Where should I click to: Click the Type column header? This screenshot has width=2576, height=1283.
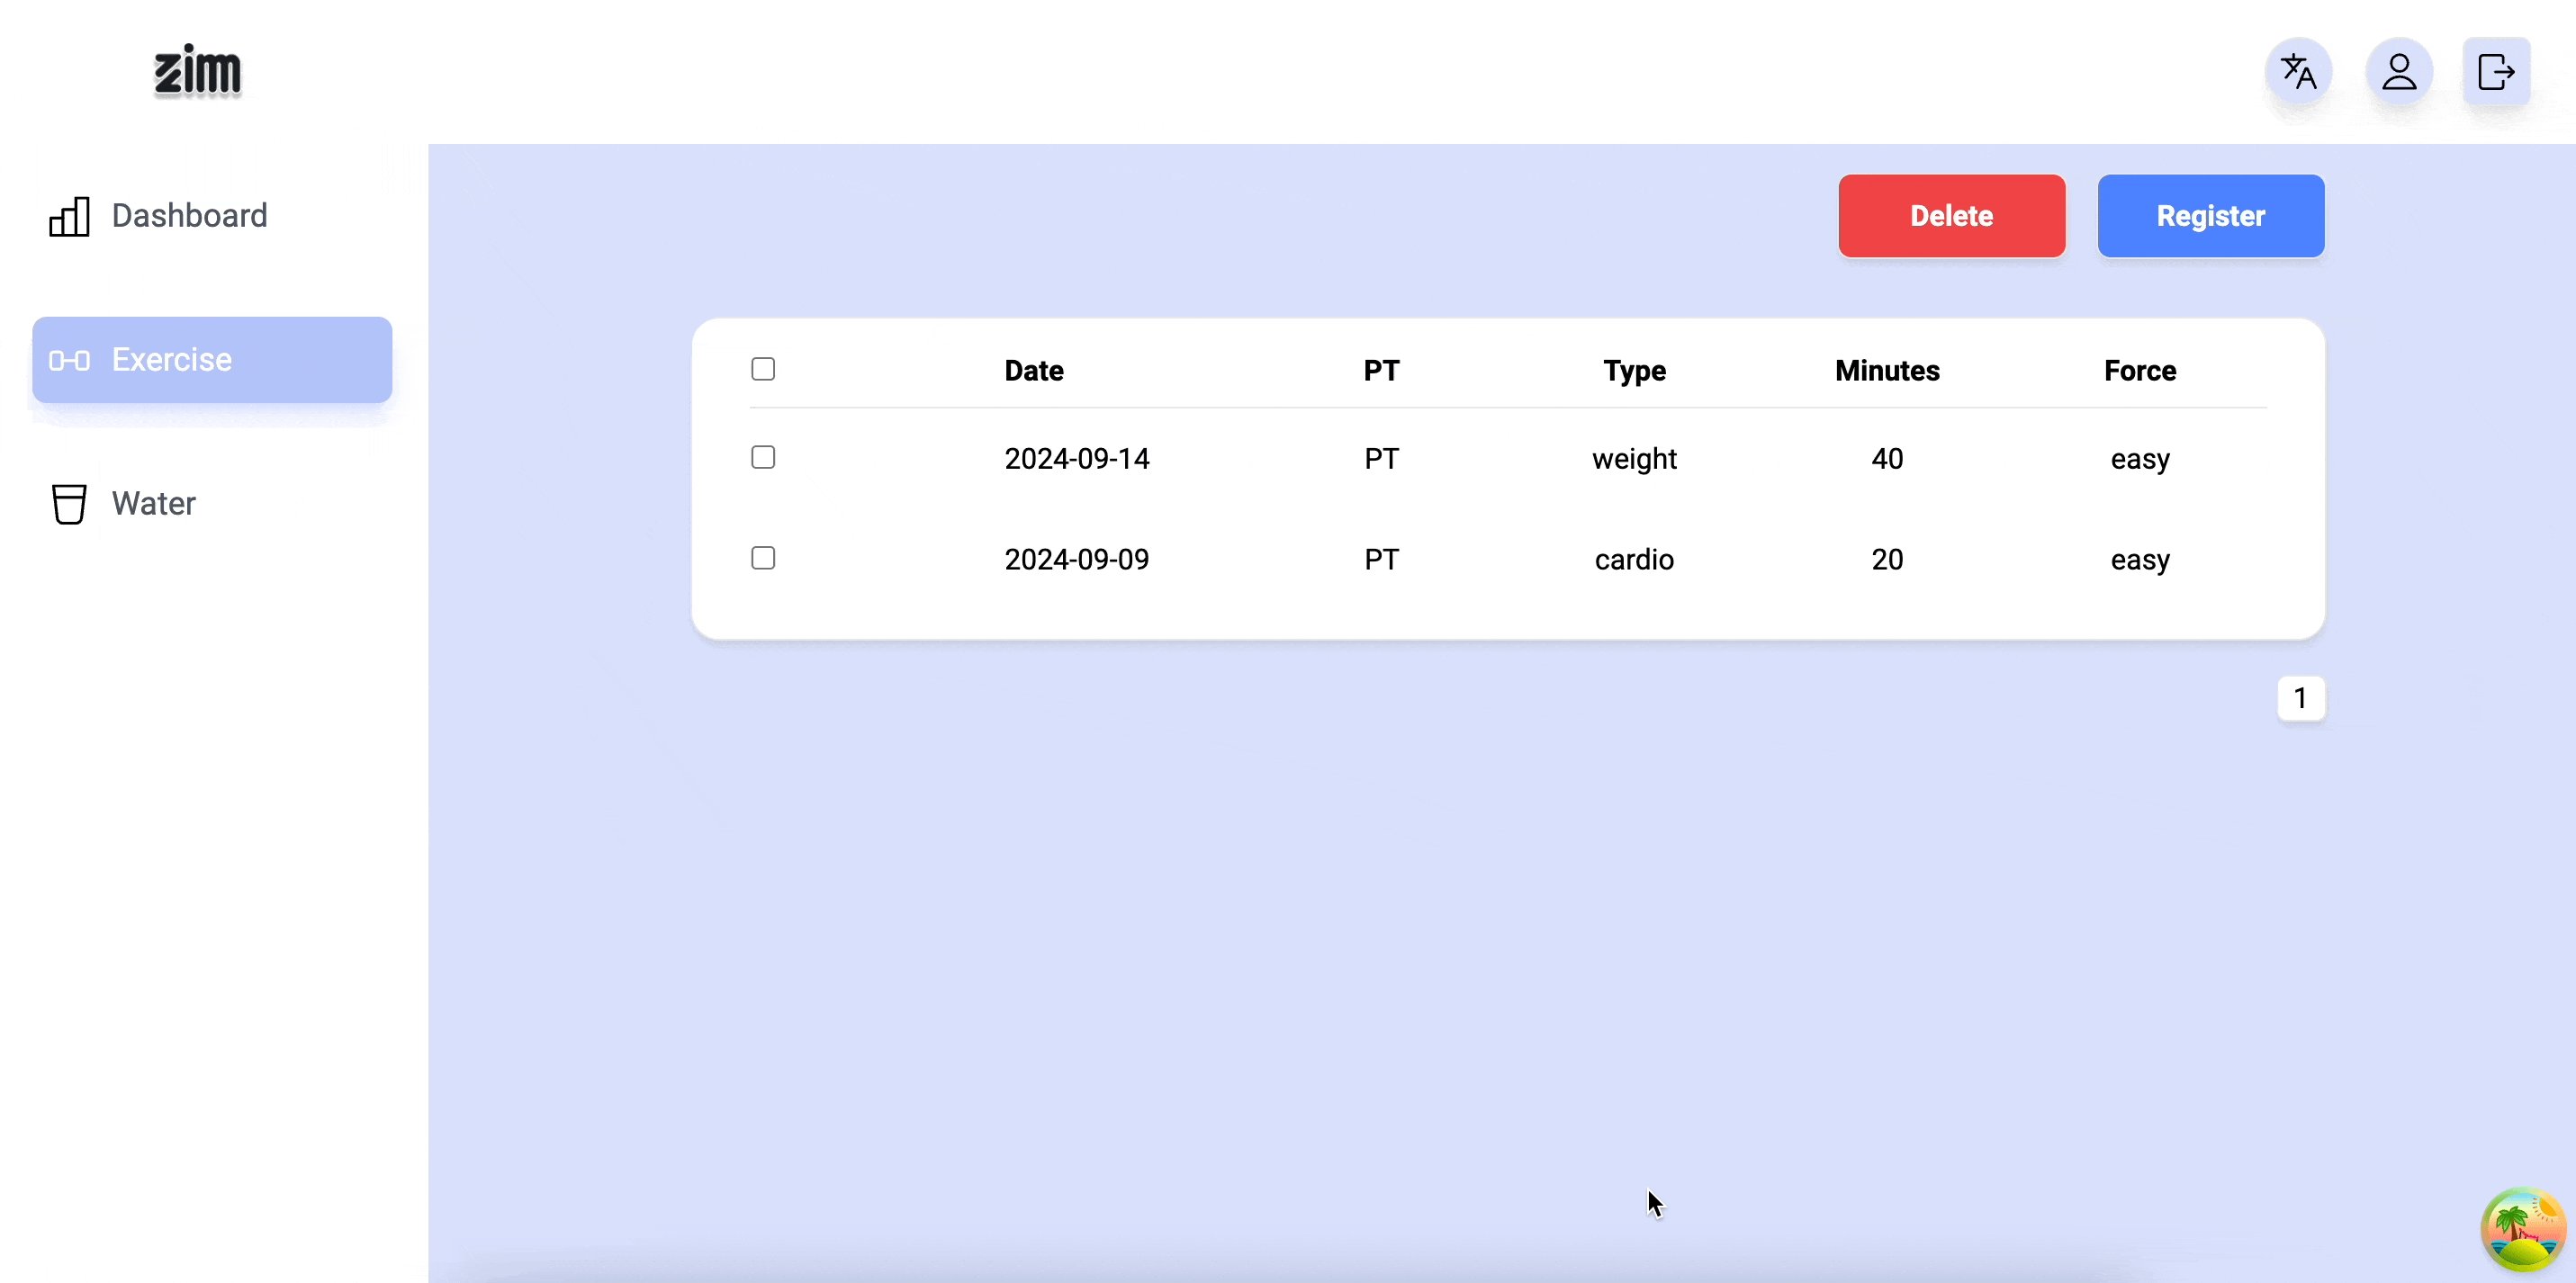1634,371
